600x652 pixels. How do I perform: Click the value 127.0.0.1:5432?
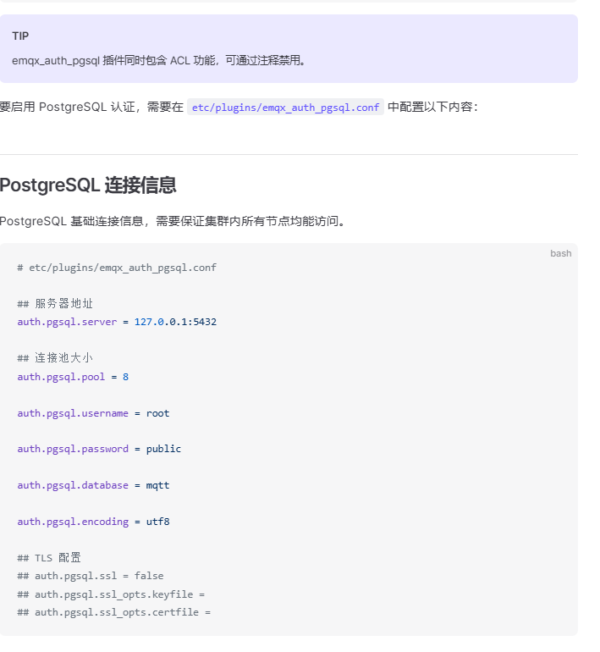(175, 322)
